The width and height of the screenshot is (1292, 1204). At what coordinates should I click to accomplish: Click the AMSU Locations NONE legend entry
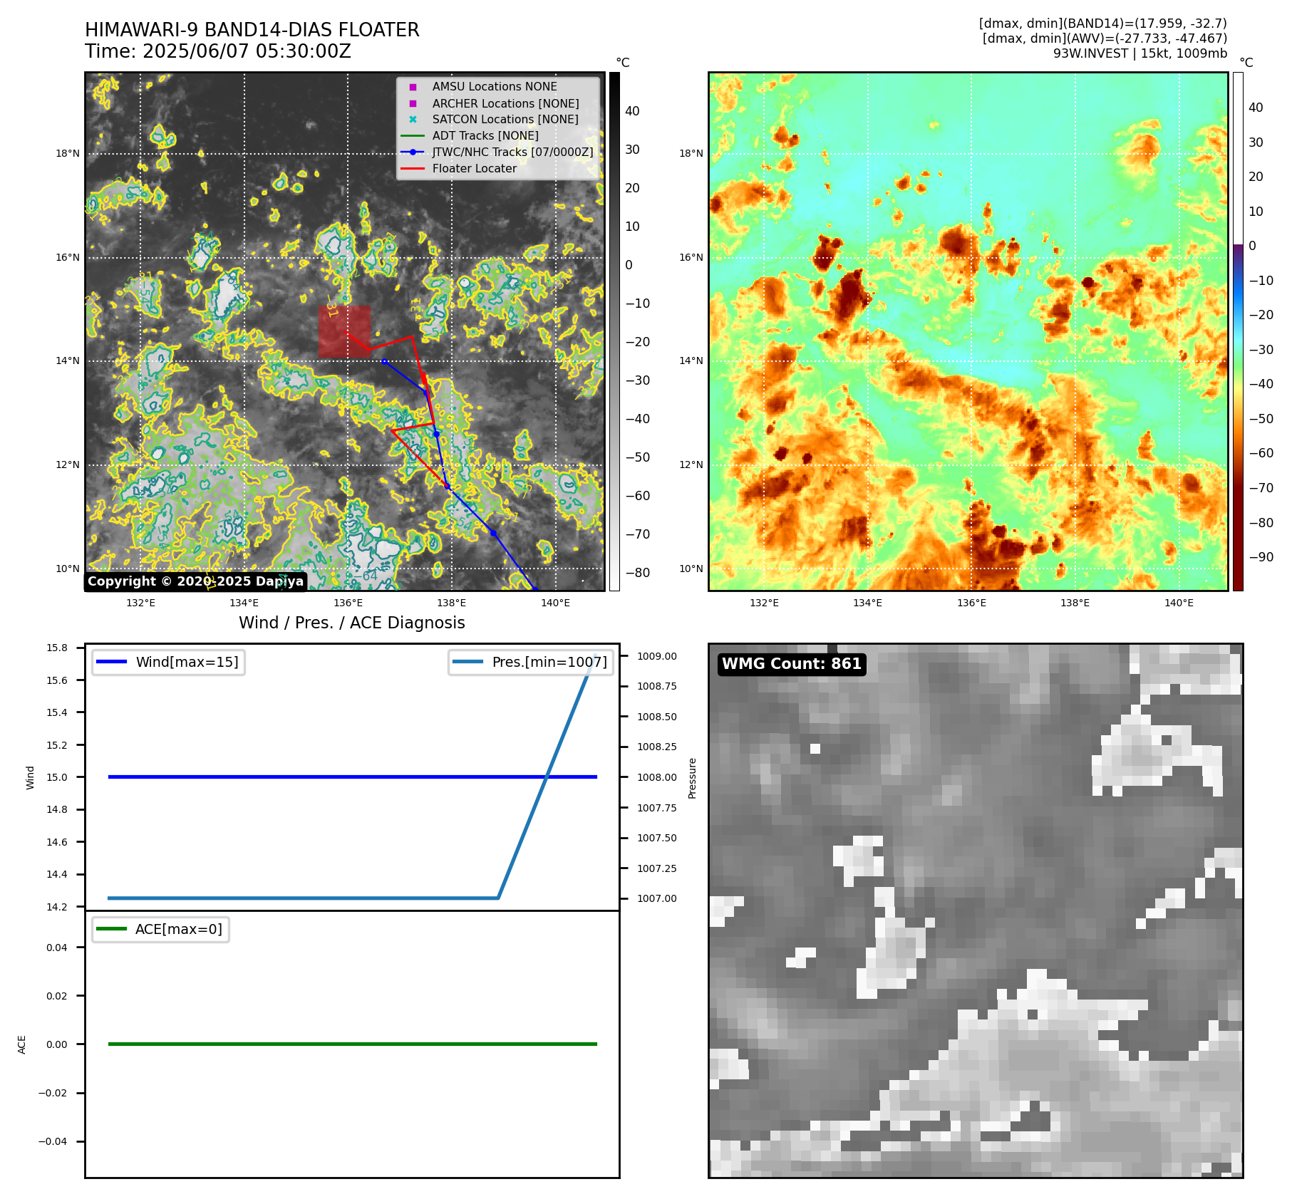click(495, 87)
